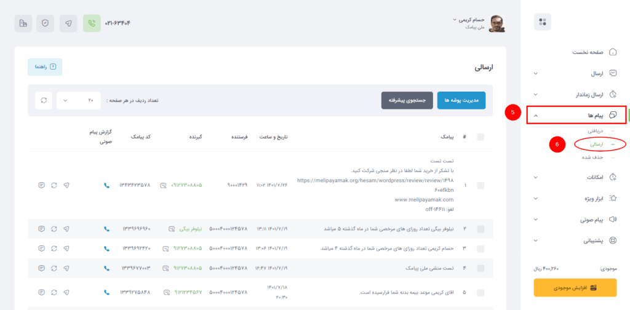Click circular arrows icon in row 4
The width and height of the screenshot is (630, 310).
(x=54, y=268)
